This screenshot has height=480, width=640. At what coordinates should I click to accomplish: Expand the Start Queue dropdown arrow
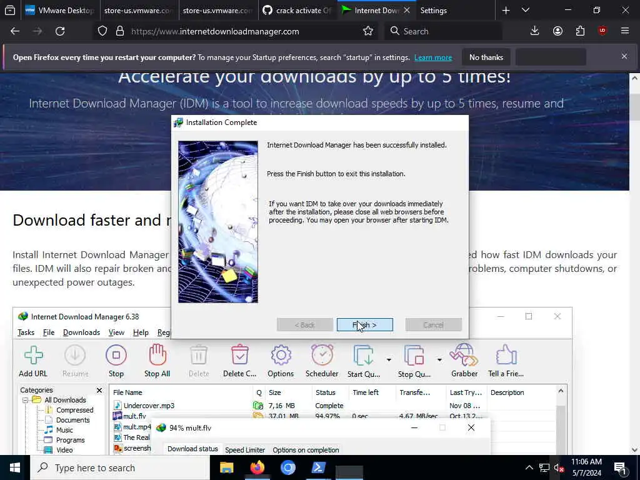pos(389,359)
